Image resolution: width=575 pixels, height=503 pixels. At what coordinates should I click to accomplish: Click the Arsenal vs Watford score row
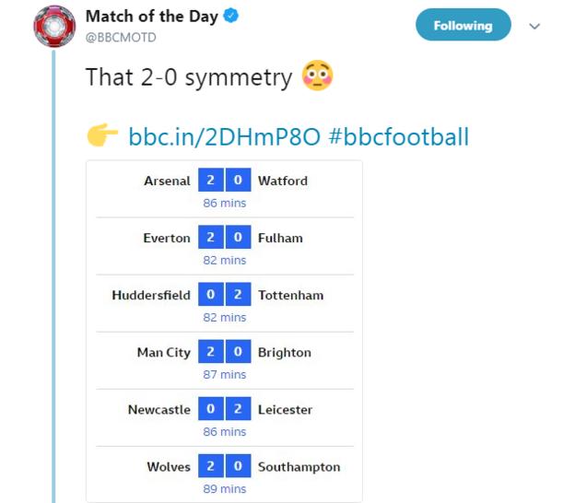tap(225, 189)
